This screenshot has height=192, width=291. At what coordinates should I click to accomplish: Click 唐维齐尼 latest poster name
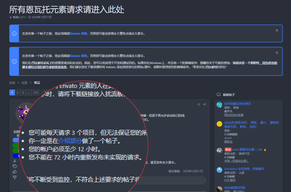tap(244, 153)
